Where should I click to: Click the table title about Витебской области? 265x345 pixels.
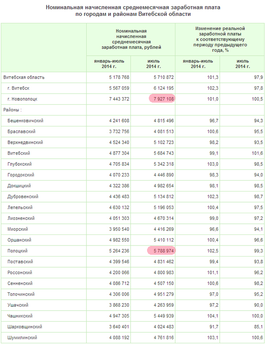click(x=132, y=11)
